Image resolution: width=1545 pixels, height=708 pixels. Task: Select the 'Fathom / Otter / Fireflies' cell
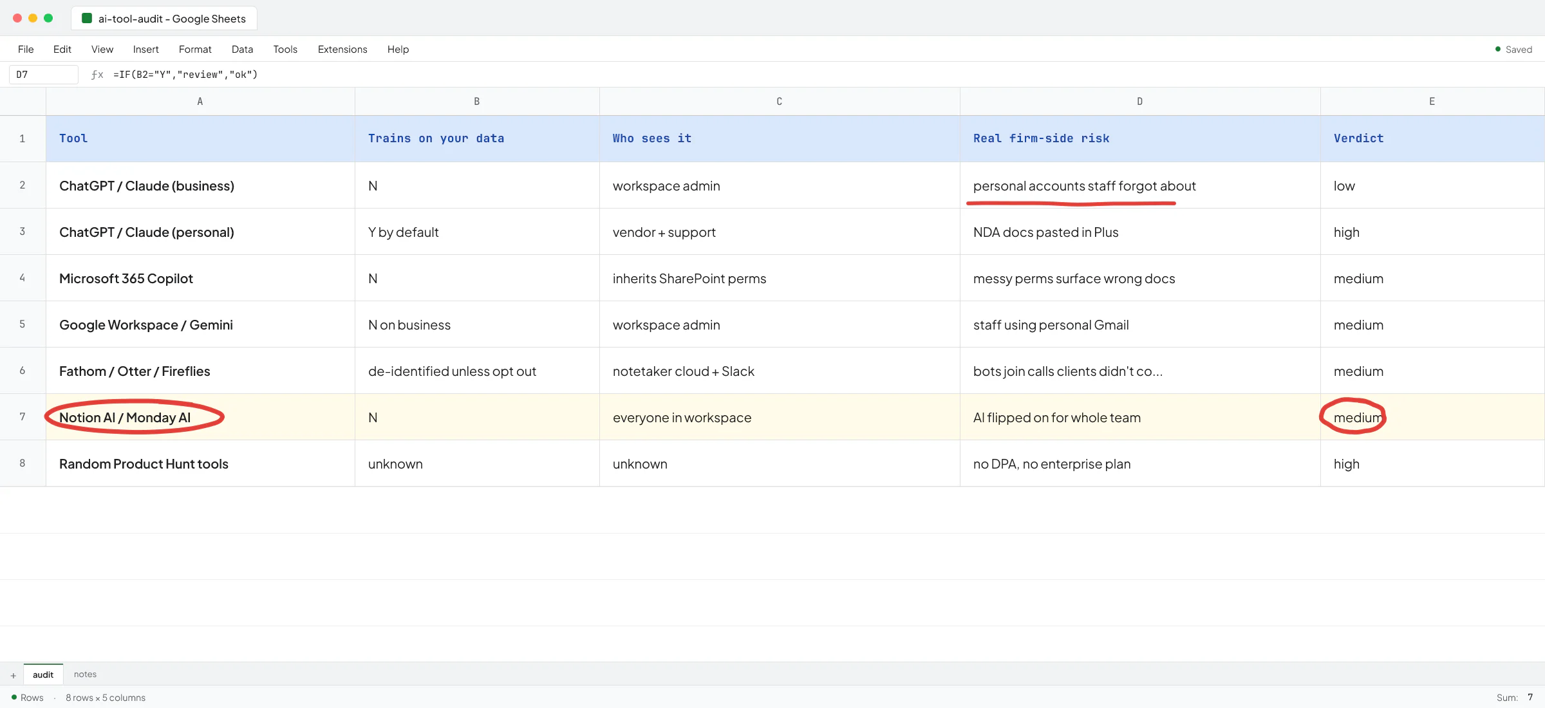click(x=200, y=371)
